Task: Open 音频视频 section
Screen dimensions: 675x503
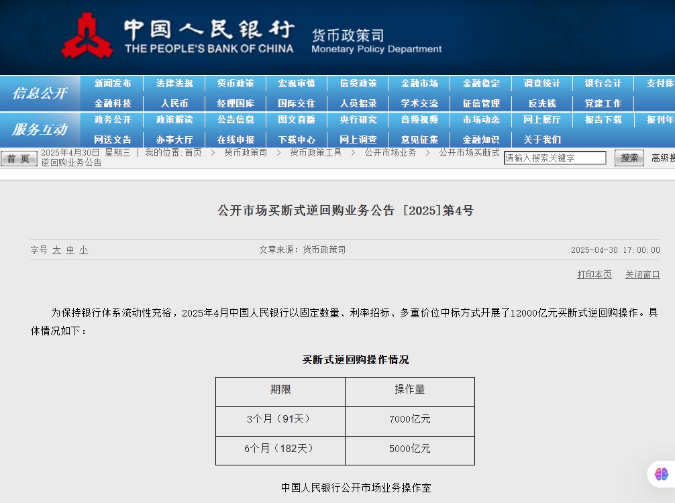Action: (x=419, y=119)
